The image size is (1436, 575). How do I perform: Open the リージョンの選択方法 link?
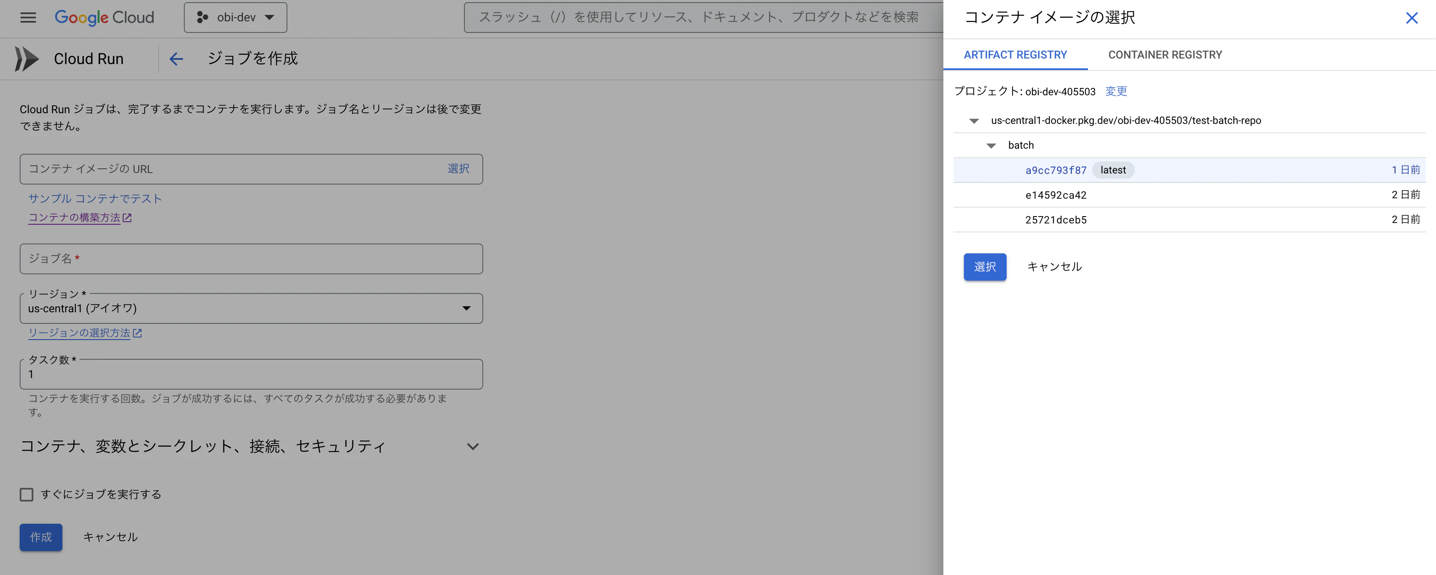[x=85, y=333]
